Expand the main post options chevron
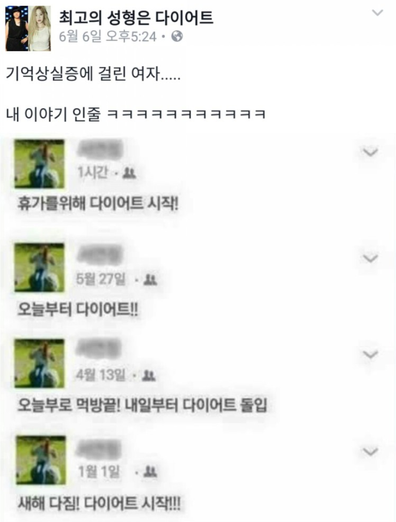This screenshot has width=396, height=522. [377, 13]
